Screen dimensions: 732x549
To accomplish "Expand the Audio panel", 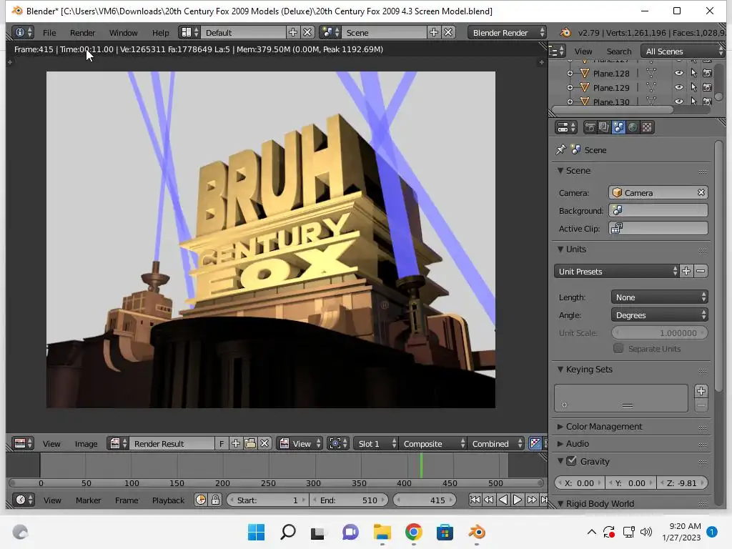I will [577, 444].
